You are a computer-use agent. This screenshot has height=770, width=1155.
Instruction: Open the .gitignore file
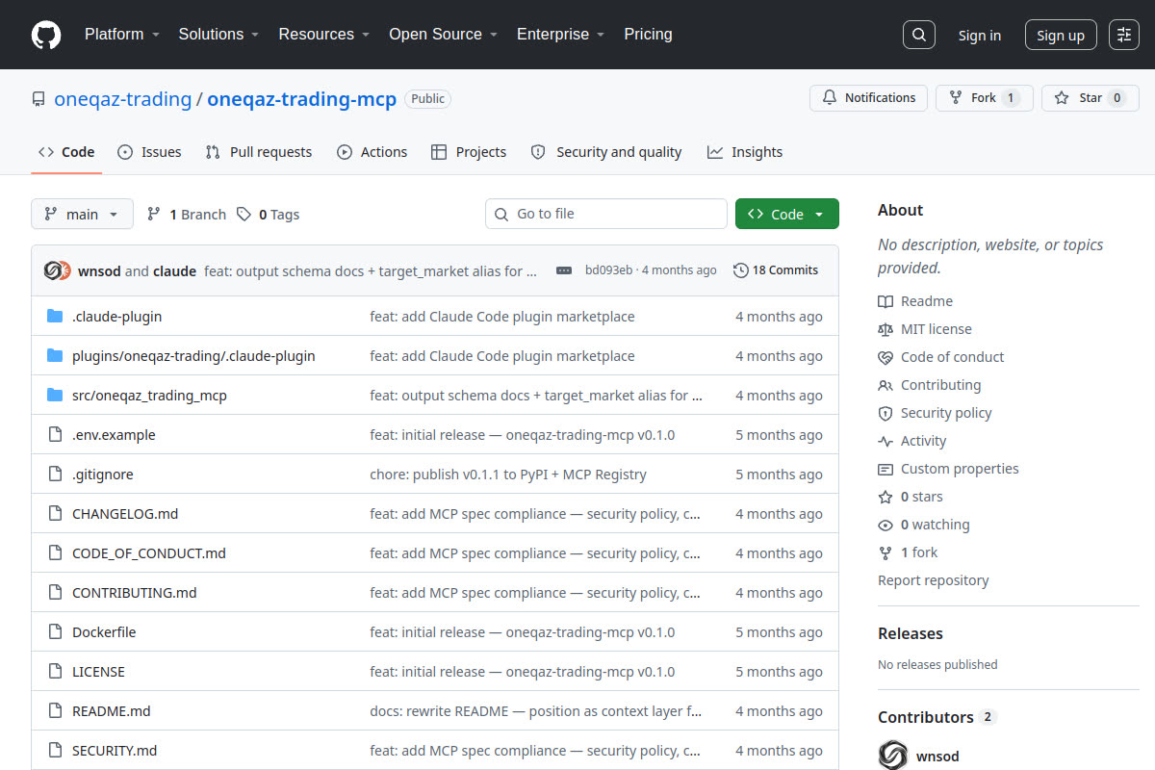tap(103, 475)
